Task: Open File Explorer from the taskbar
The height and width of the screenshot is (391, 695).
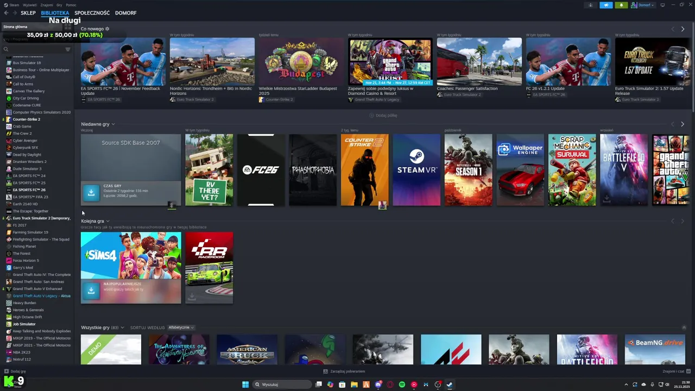Action: point(354,384)
